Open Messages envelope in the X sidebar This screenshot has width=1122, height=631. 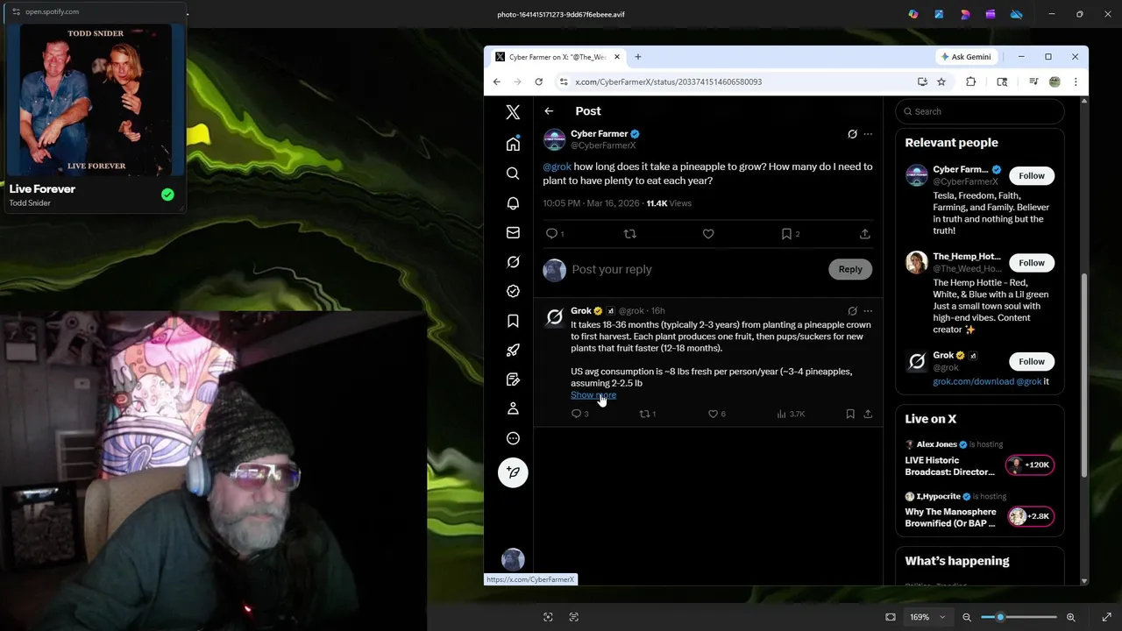513,232
